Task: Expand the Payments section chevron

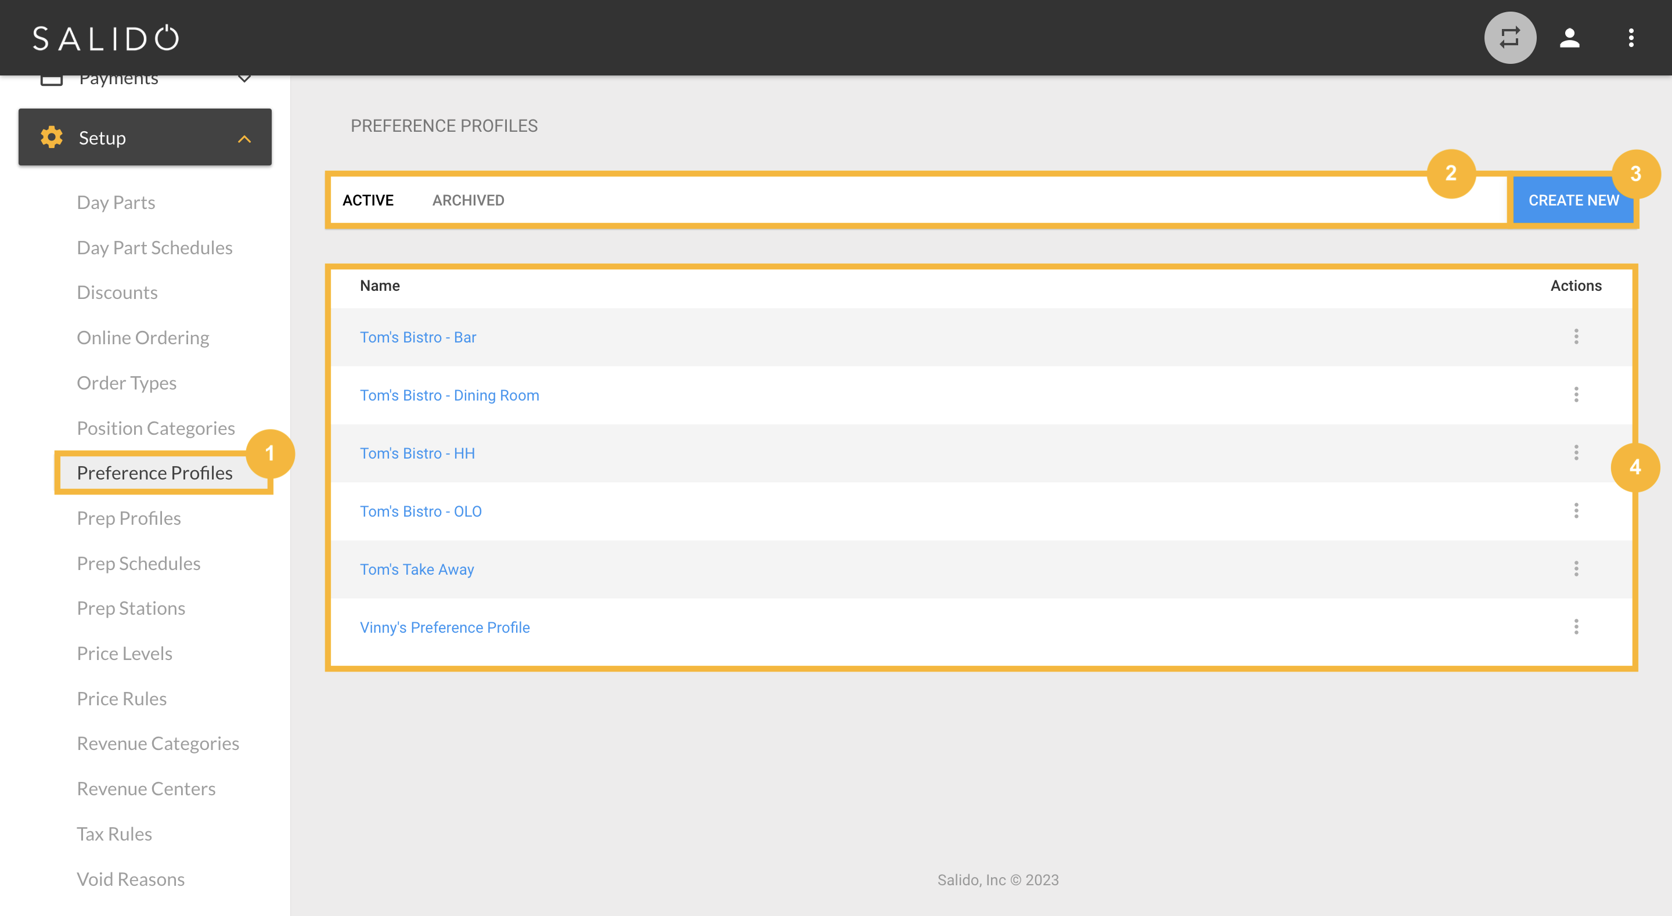Action: click(x=244, y=79)
